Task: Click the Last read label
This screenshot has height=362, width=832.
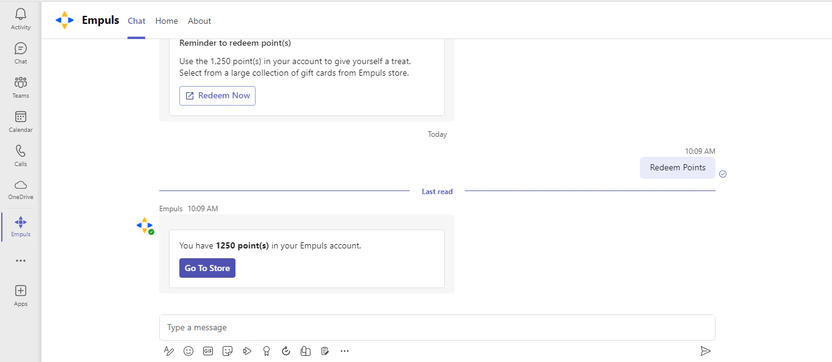Action: 437,192
